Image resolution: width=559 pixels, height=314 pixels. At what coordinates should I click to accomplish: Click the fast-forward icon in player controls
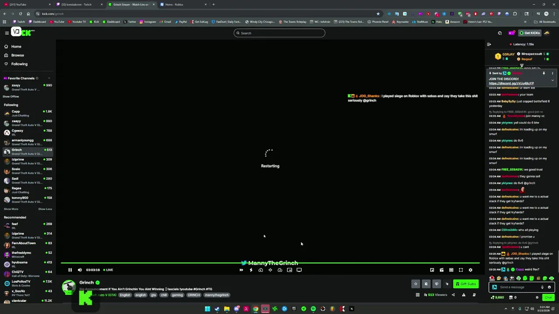point(241,270)
